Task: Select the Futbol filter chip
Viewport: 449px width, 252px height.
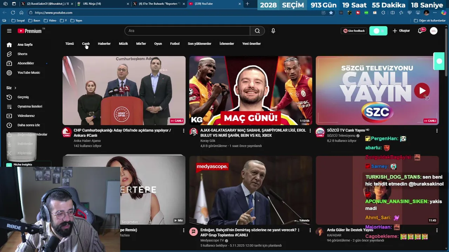Action: click(x=175, y=44)
